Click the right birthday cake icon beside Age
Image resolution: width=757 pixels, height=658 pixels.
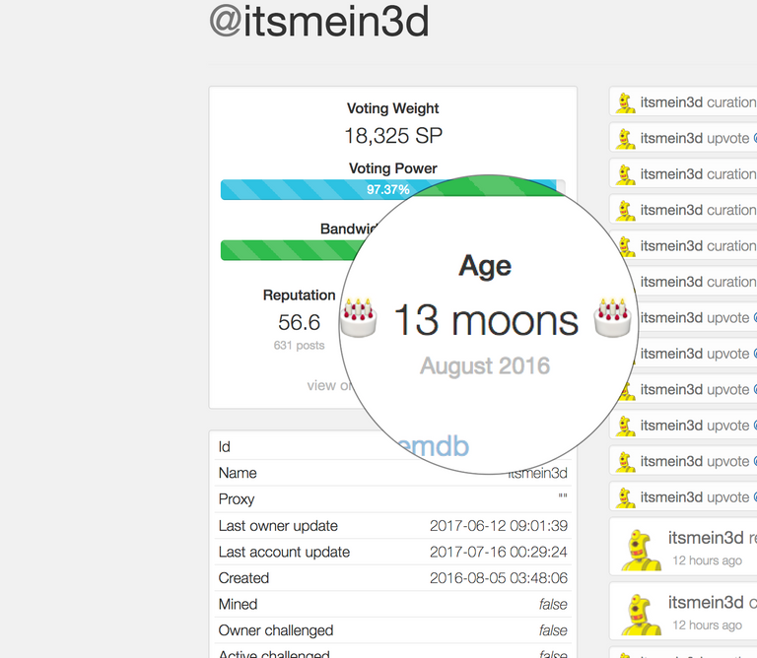click(x=612, y=317)
